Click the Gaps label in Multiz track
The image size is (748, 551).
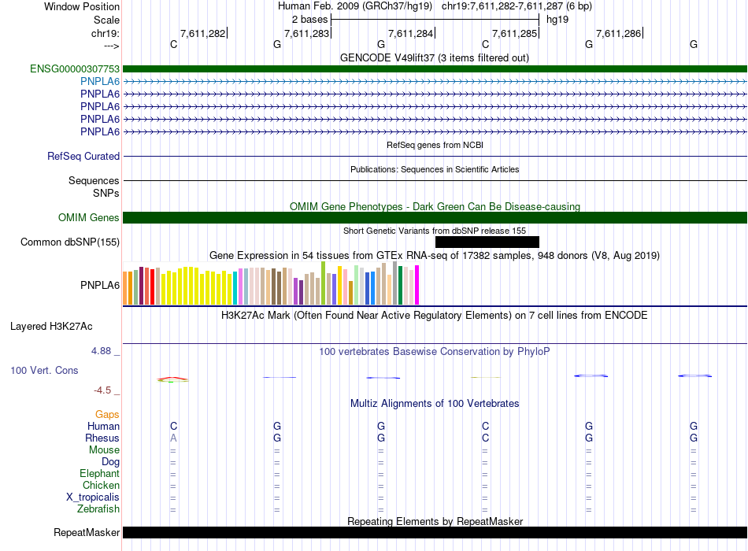pyautogui.click(x=107, y=415)
